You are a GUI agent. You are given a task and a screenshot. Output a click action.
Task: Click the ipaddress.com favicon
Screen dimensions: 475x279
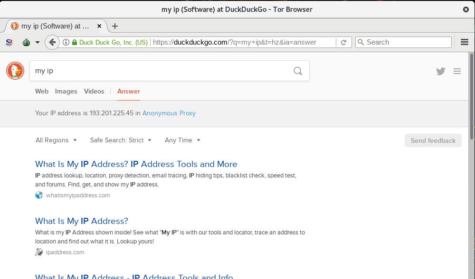tap(39, 252)
